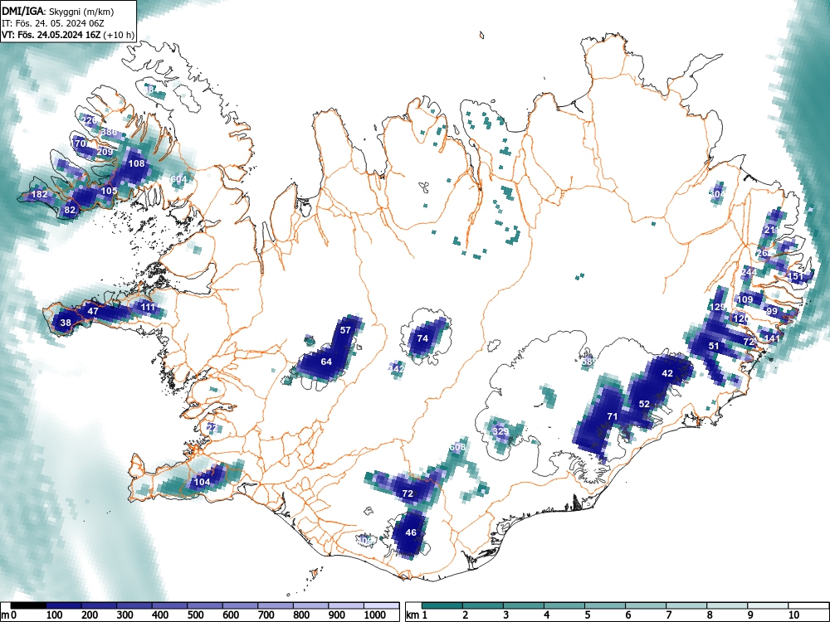Click the visibility value '129' in the east
Image resolution: width=830 pixels, height=622 pixels.
(718, 308)
